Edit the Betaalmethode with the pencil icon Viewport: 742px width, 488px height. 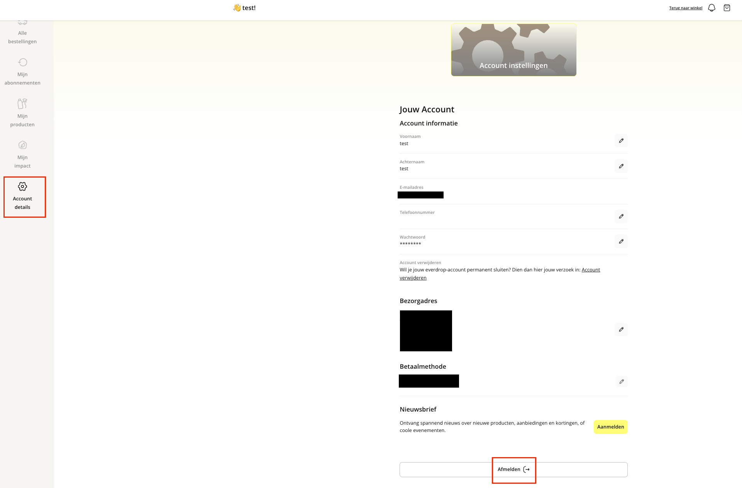point(621,381)
